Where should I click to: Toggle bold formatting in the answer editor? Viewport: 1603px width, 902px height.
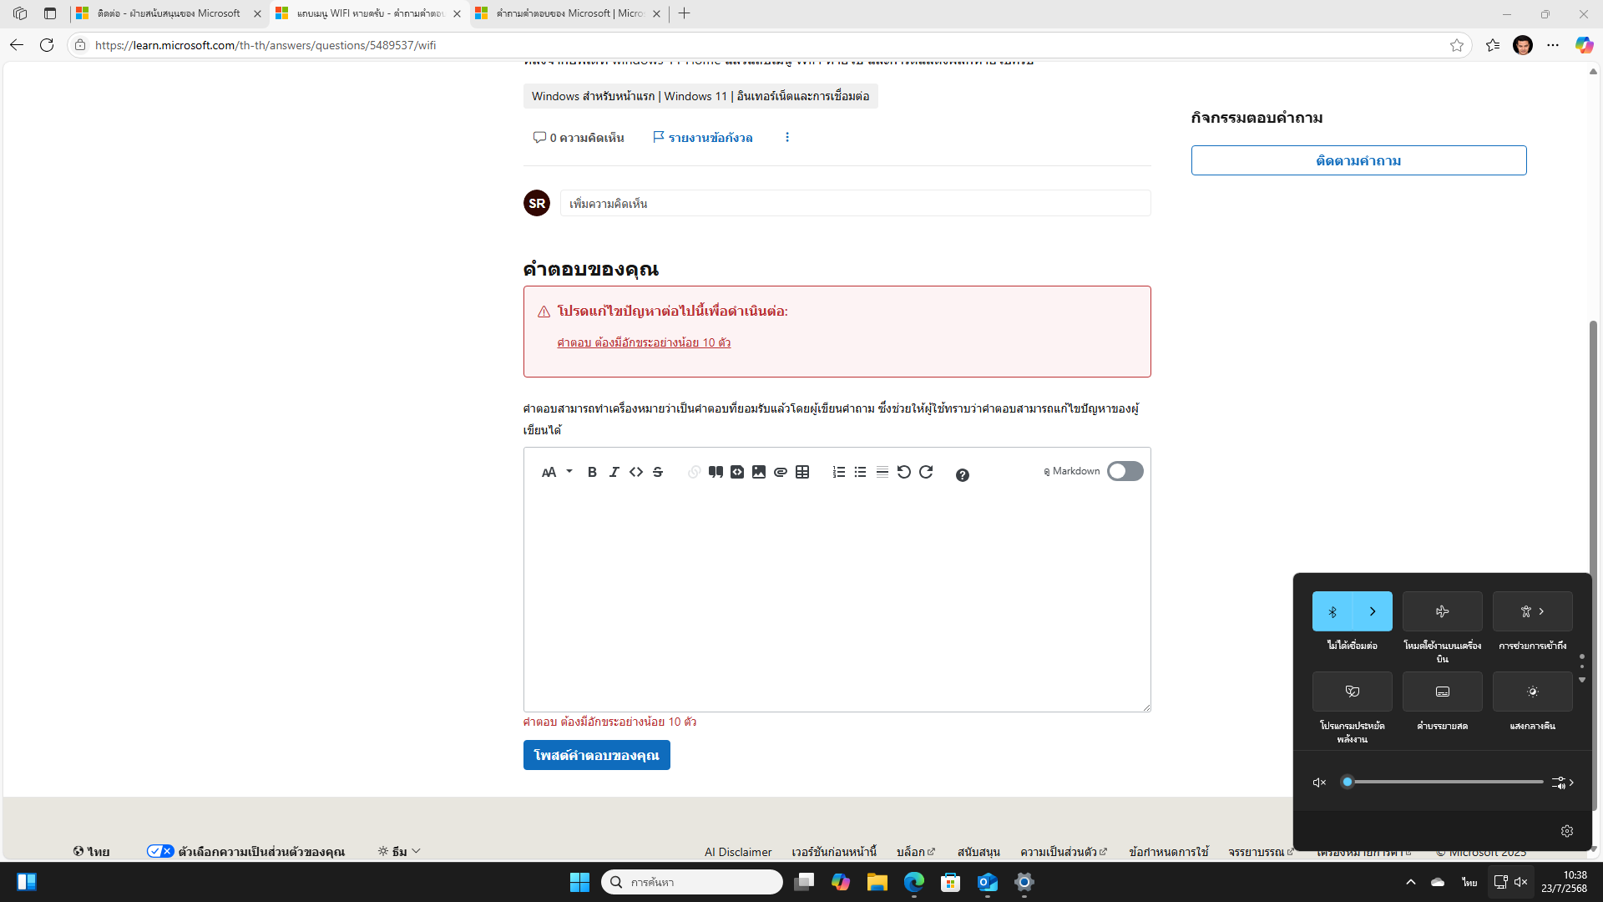(x=592, y=472)
